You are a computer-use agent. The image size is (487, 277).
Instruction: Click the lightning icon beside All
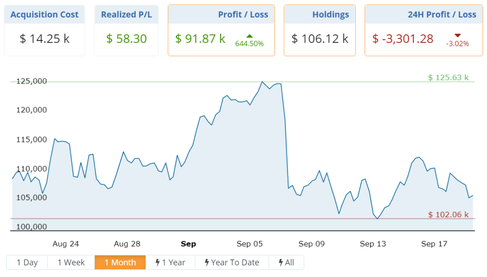click(280, 263)
